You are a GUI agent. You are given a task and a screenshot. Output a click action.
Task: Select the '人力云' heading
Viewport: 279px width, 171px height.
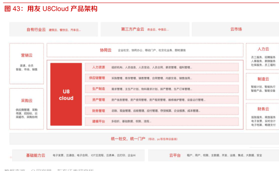263,49
